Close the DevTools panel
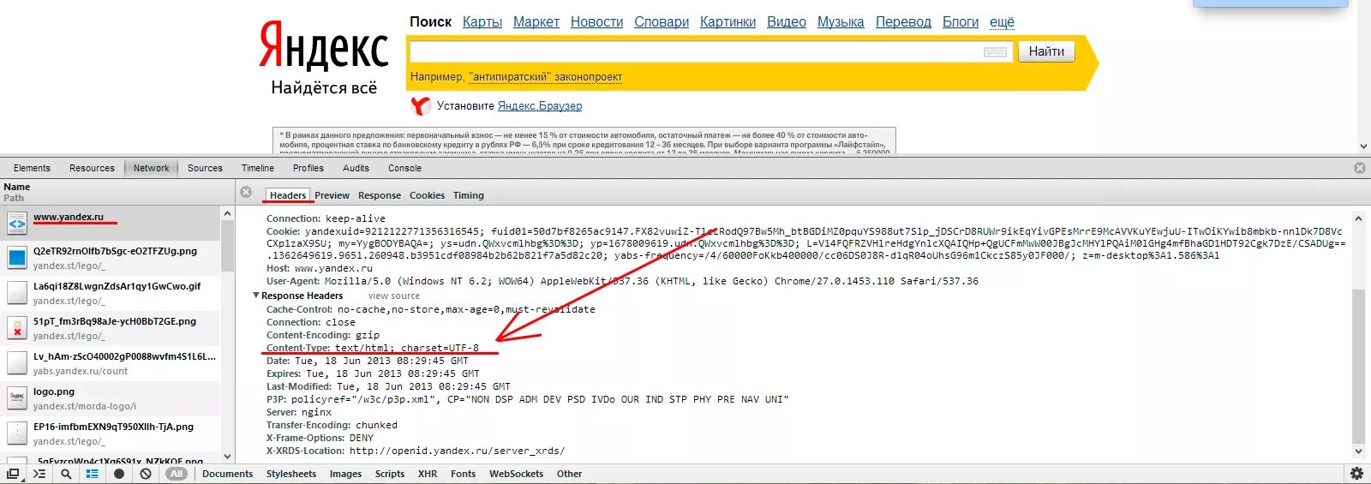The image size is (1371, 484). [x=1359, y=168]
